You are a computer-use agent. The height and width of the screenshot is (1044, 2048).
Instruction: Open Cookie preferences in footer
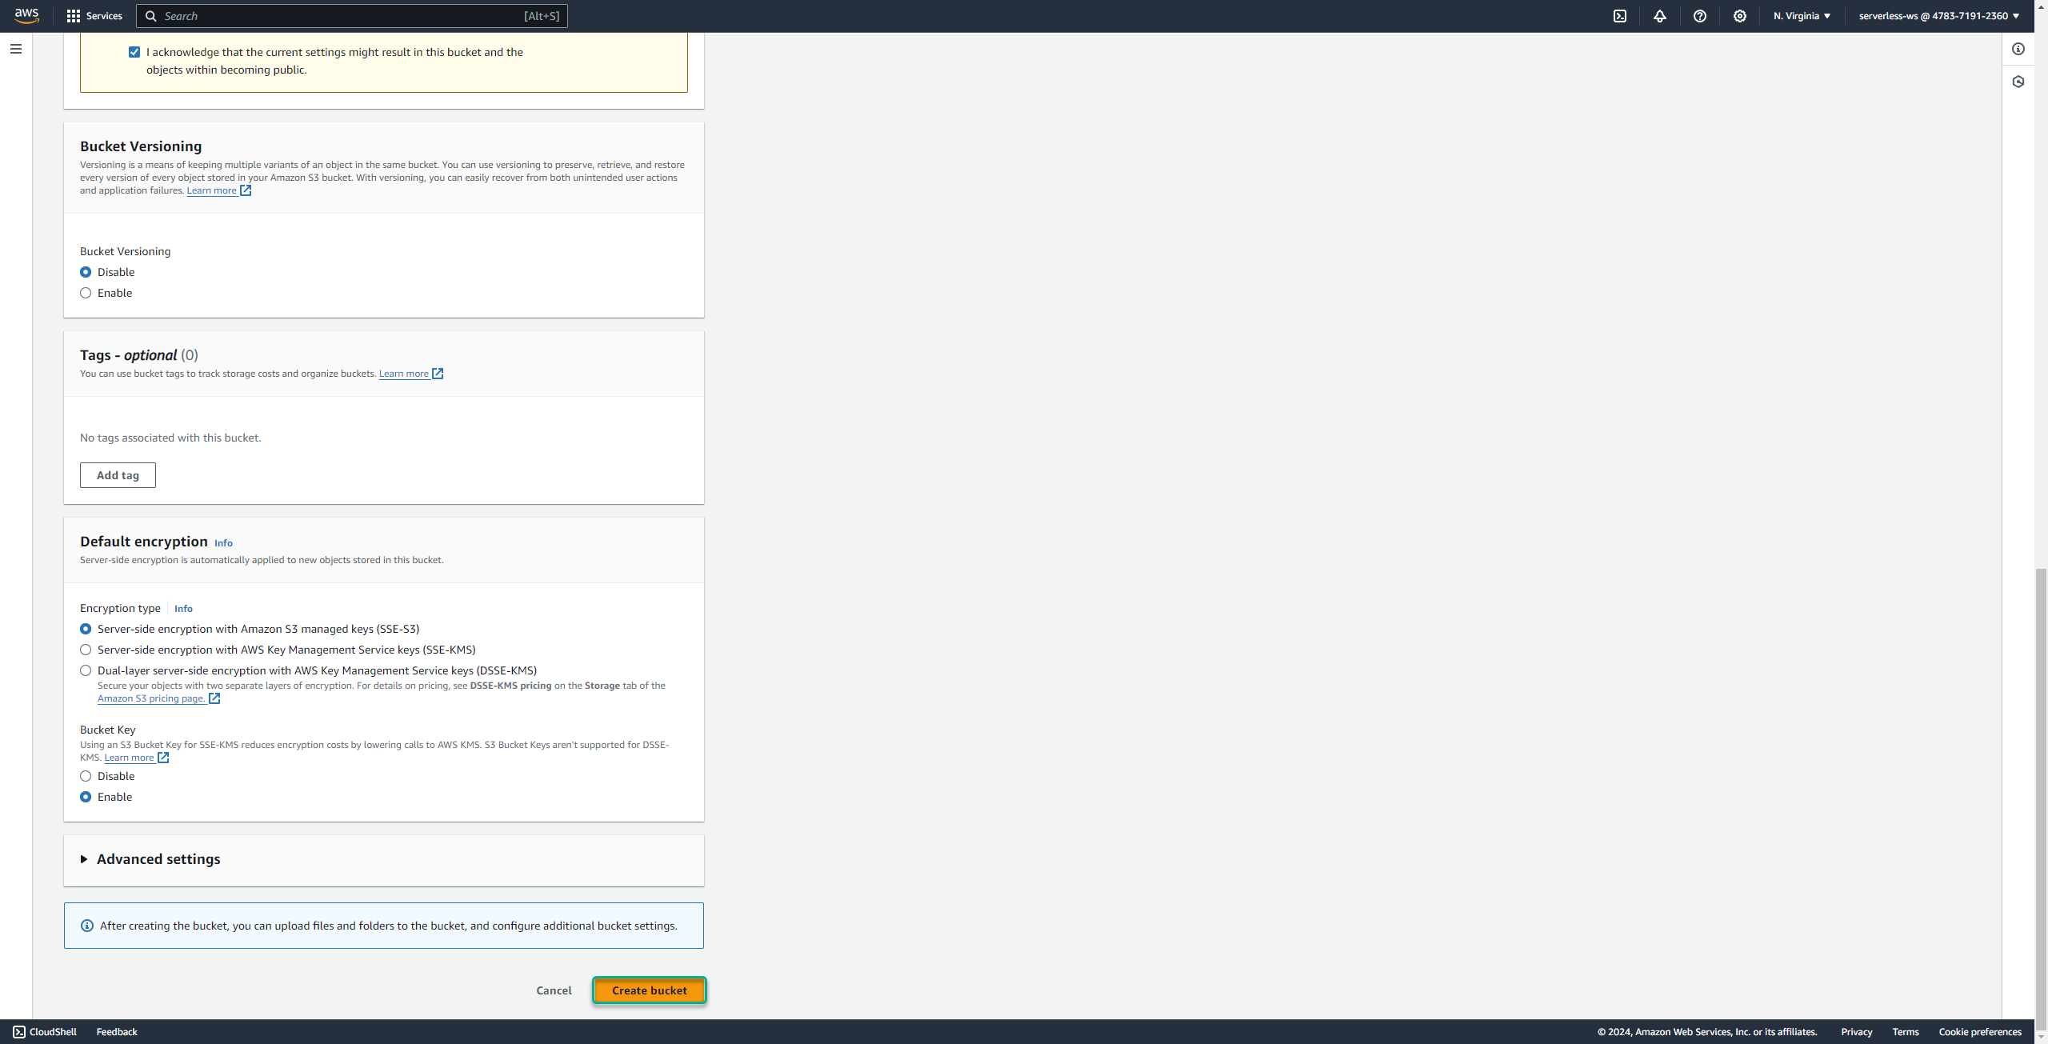point(1979,1032)
